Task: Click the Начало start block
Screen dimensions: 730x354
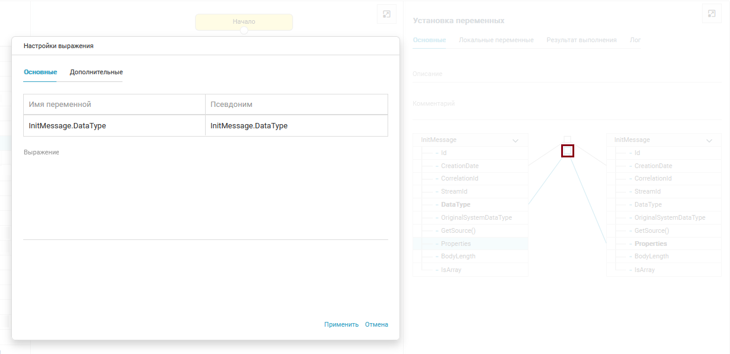Action: (x=244, y=21)
